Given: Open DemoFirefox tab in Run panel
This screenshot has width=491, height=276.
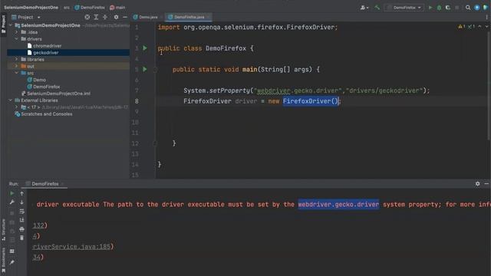Looking at the screenshot, I should (45, 184).
